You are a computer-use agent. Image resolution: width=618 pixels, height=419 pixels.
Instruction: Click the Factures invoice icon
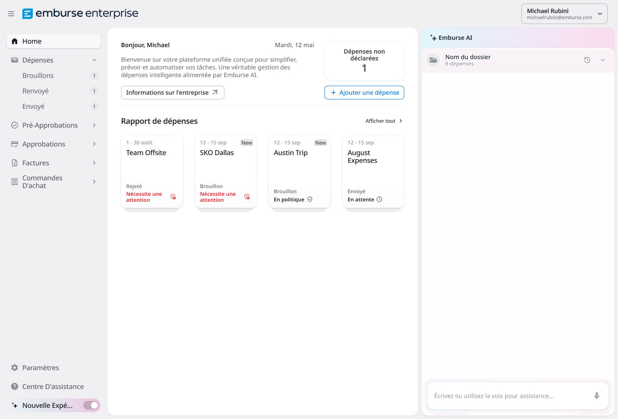pyautogui.click(x=15, y=163)
